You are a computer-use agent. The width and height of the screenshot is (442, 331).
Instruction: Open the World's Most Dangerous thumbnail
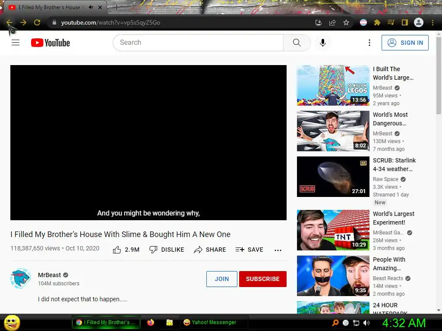(x=333, y=131)
